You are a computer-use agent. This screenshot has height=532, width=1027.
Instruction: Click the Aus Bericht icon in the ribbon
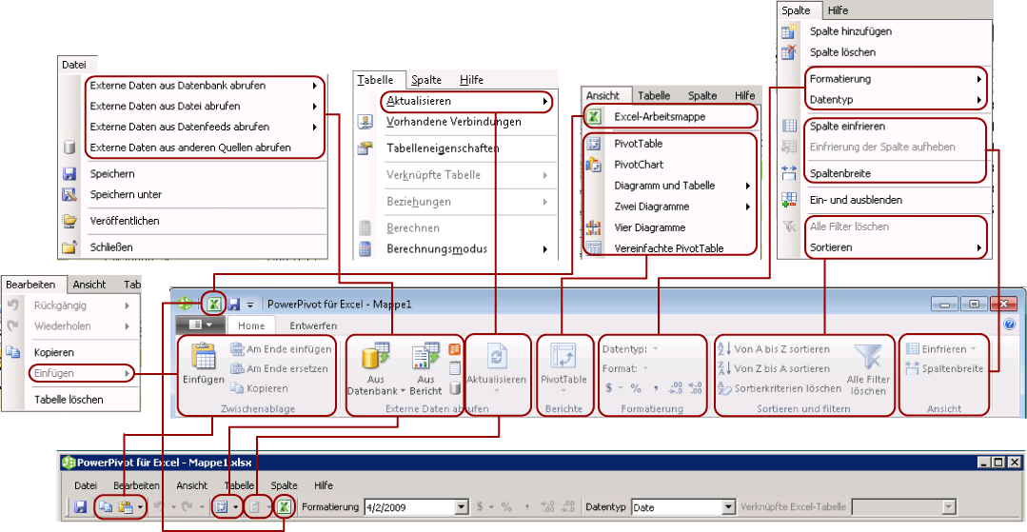point(425,357)
